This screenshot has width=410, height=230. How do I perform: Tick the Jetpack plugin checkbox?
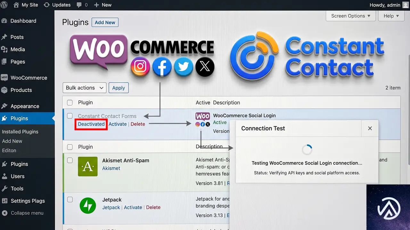coord(70,200)
